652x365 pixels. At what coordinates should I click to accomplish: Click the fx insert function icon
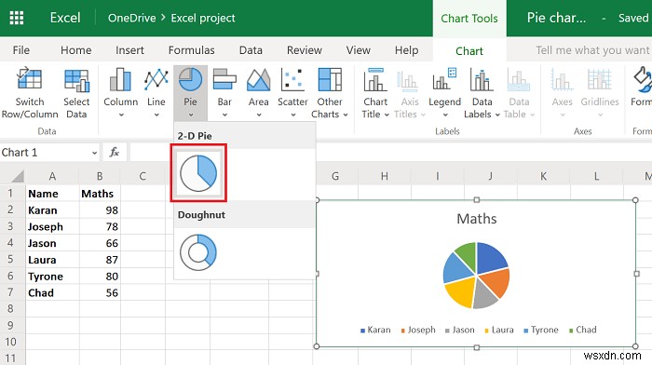click(x=115, y=153)
